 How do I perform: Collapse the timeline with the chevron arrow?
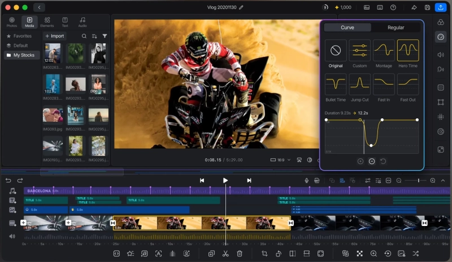click(x=443, y=180)
